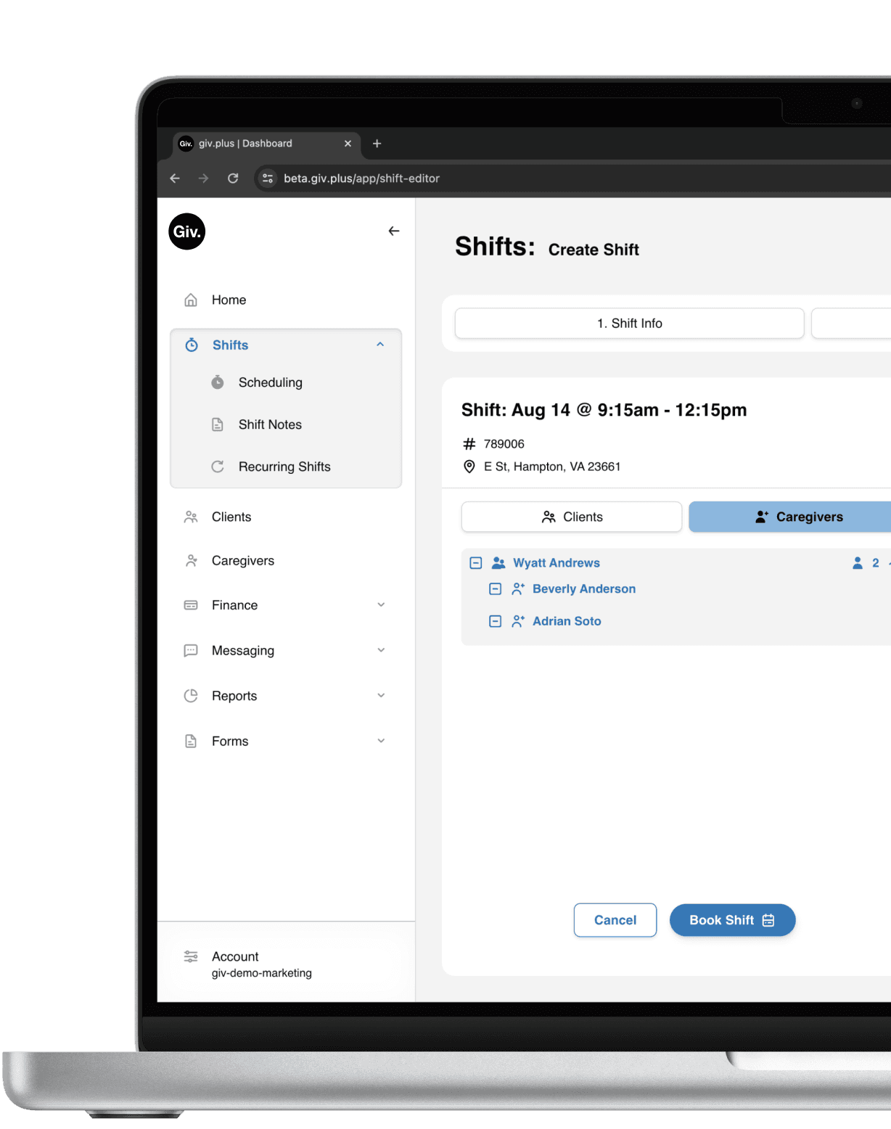This screenshot has width=891, height=1129.
Task: Collapse the Wyatt Andrews caregiver group
Action: [x=475, y=562]
